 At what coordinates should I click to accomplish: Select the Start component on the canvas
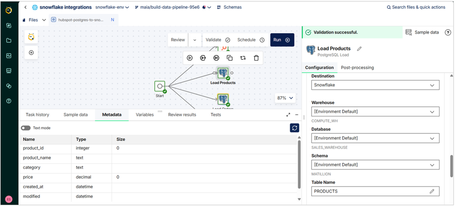pos(160,86)
